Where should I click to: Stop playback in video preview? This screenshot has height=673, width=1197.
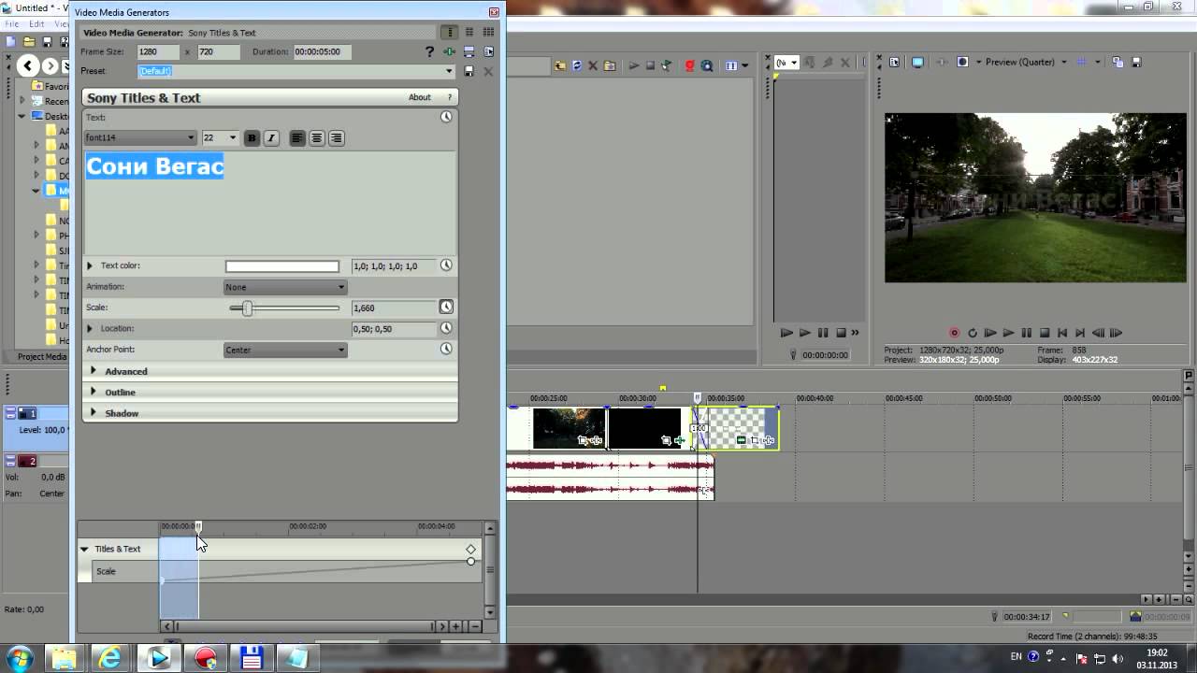click(x=1045, y=333)
